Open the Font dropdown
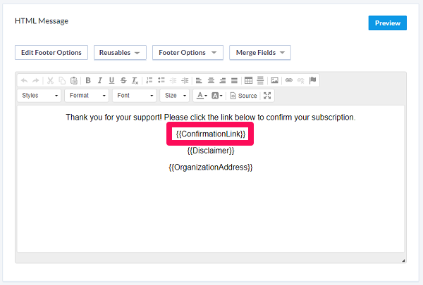 tap(135, 96)
